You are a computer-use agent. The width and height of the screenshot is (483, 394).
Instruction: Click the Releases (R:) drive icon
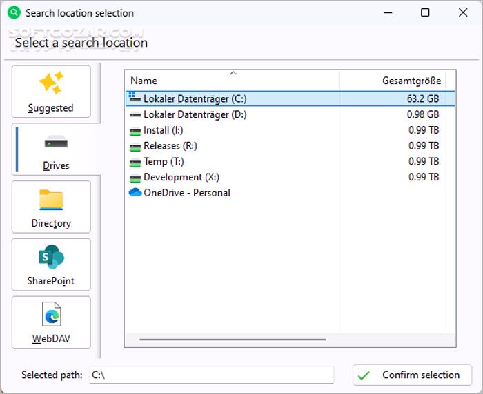pyautogui.click(x=135, y=147)
